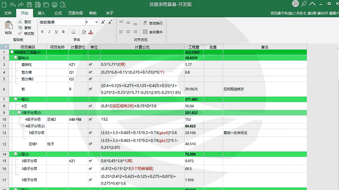Choose the red font color button
339x190 pixels.
click(x=91, y=32)
